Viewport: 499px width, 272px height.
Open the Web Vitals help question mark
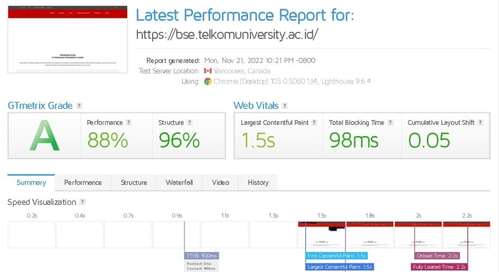[285, 106]
